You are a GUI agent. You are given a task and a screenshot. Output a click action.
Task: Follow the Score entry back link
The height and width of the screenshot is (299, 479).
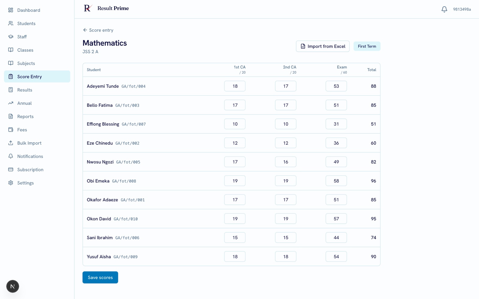pyautogui.click(x=98, y=30)
